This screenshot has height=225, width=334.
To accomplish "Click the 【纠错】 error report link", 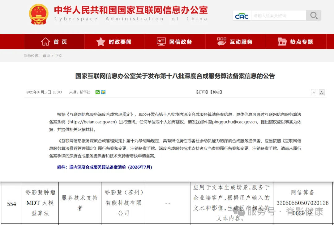I will click(216, 92).
